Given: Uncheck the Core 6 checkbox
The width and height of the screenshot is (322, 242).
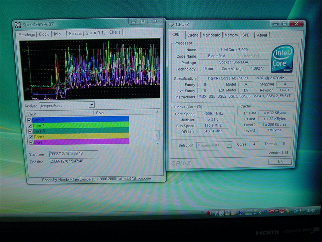Looking at the screenshot, I should (31, 137).
